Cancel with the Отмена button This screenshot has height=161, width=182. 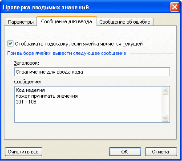click(x=161, y=152)
